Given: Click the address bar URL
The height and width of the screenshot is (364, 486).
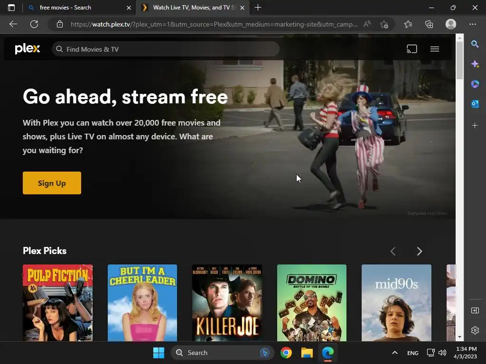Looking at the screenshot, I should click(x=214, y=24).
